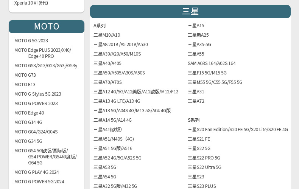Select 三星A72

(x=196, y=101)
